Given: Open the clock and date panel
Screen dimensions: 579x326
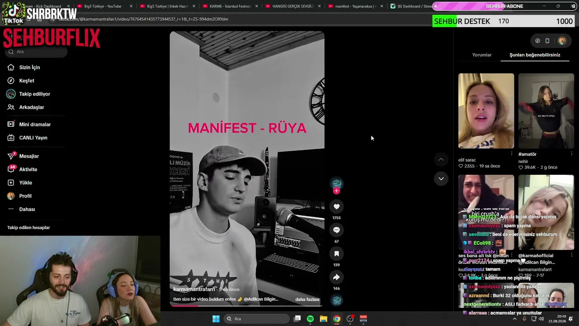Looking at the screenshot, I should click(558, 319).
